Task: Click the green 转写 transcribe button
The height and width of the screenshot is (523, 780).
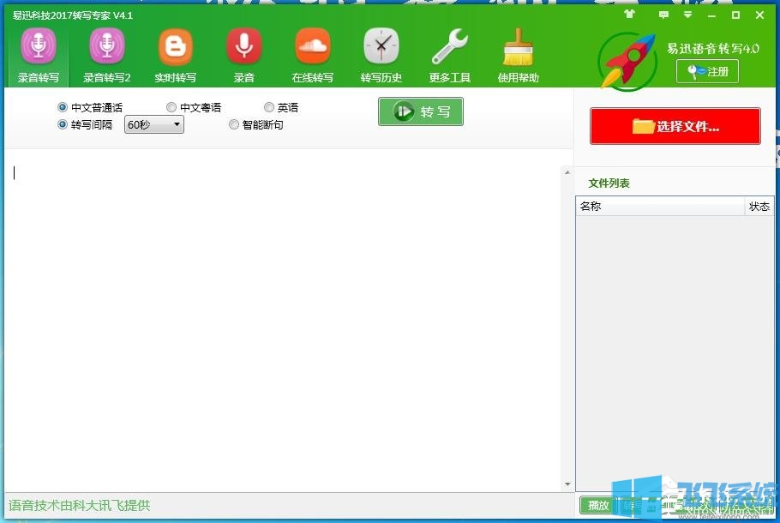Action: tap(420, 111)
